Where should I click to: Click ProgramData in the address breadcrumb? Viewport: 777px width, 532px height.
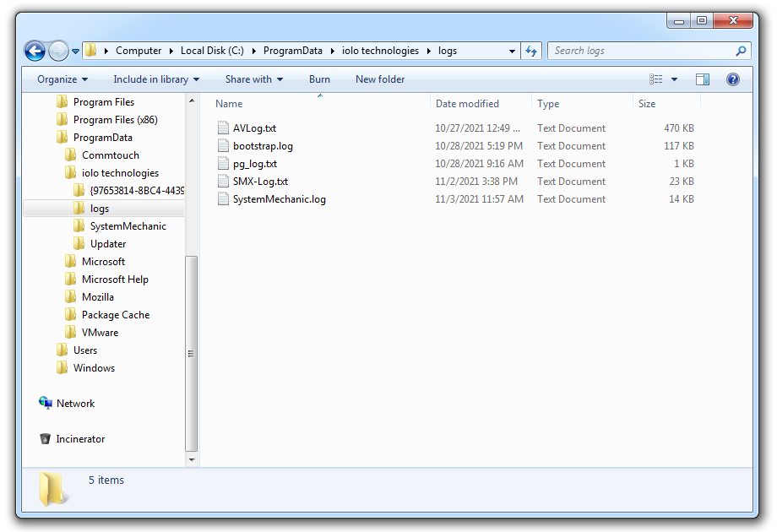coord(292,51)
